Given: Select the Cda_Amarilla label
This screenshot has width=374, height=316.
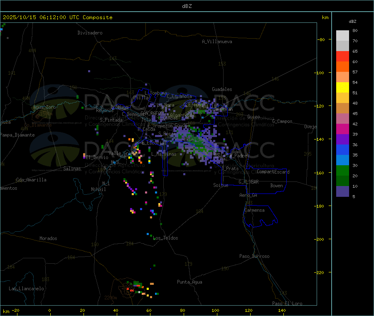Looking at the screenshot, I should [x=31, y=180].
